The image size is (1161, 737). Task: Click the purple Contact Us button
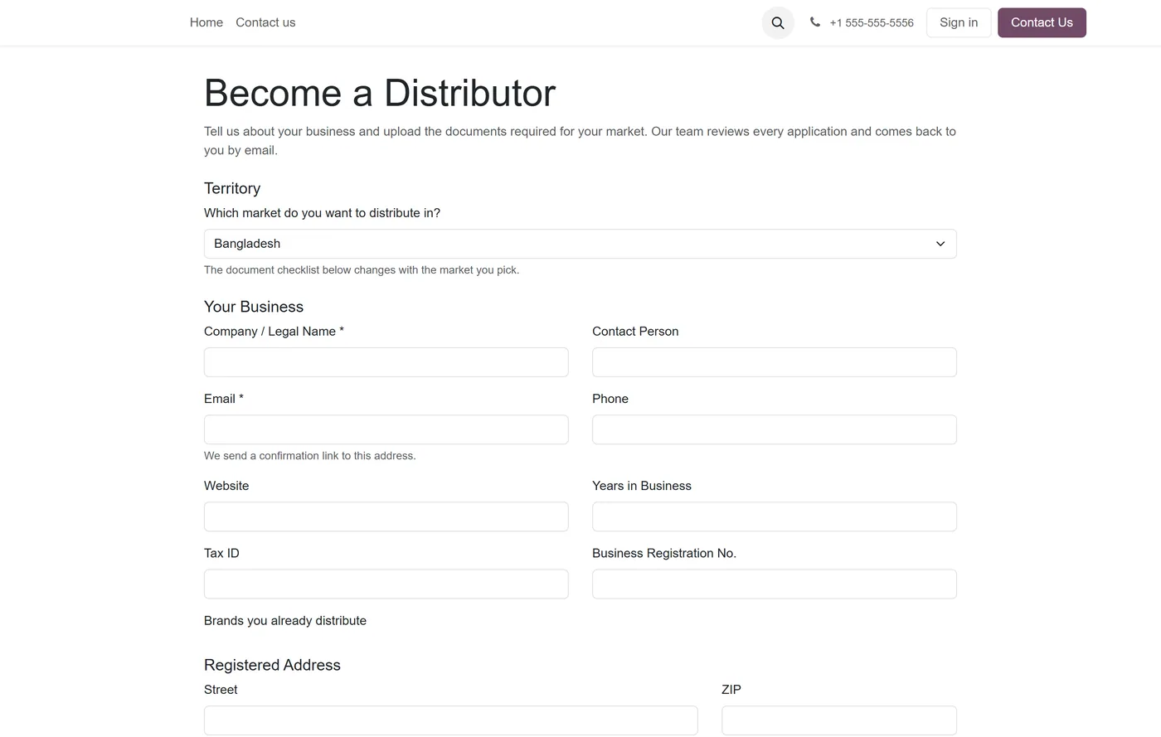(1042, 22)
